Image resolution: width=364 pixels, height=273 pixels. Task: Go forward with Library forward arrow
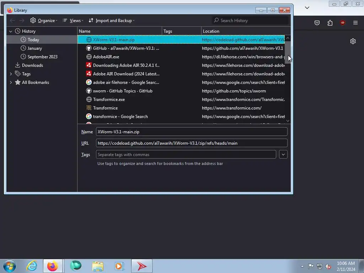pyautogui.click(x=22, y=21)
